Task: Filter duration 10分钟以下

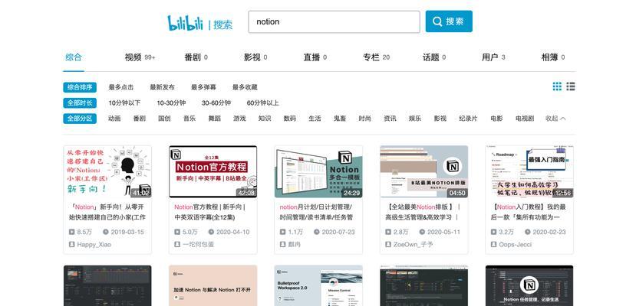Action: coord(124,103)
